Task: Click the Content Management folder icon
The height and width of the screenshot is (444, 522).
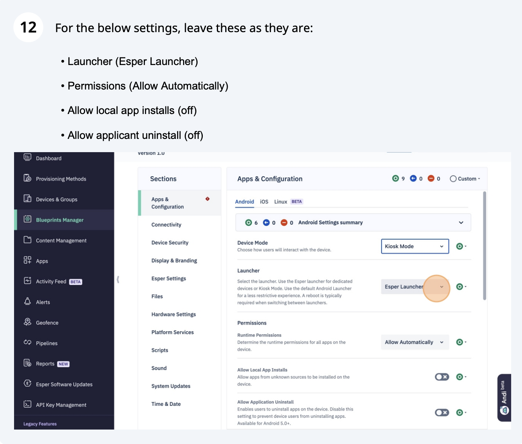Action: coord(27,240)
